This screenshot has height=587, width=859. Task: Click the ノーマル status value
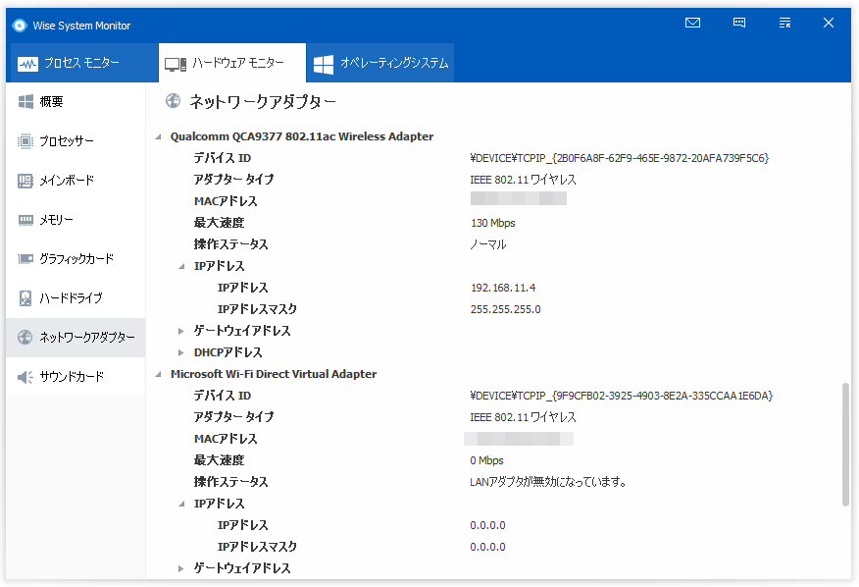(x=488, y=244)
